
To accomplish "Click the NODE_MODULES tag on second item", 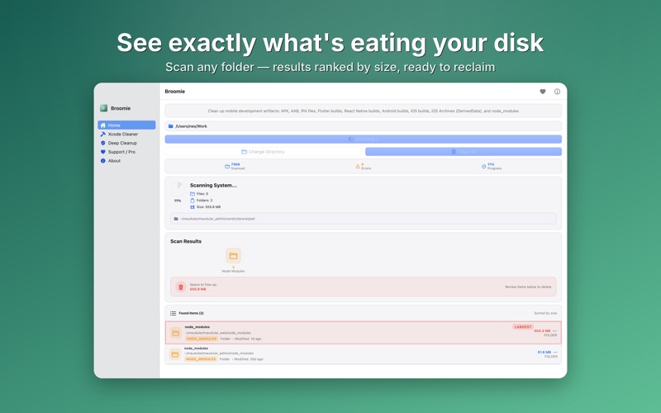I will tap(201, 359).
